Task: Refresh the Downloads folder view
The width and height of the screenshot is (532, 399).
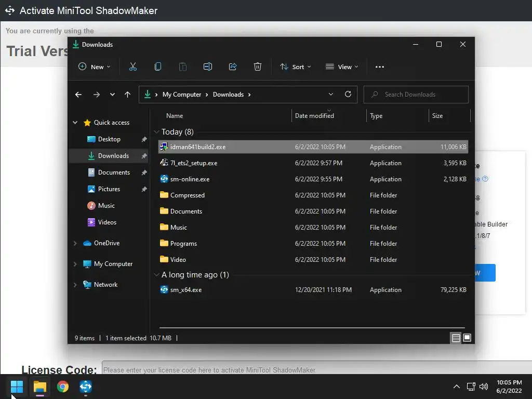Action: click(x=348, y=95)
